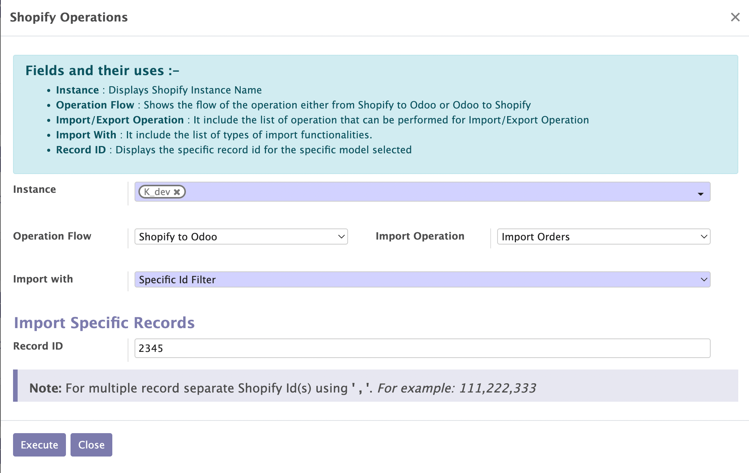Click into the Record ID input field
Viewport: 749px width, 473px height.
click(x=422, y=348)
